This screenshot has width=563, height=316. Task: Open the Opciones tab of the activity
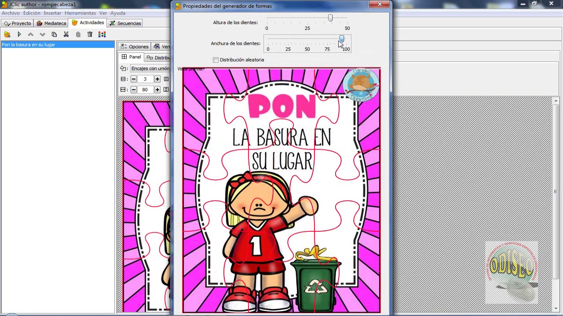[135, 47]
